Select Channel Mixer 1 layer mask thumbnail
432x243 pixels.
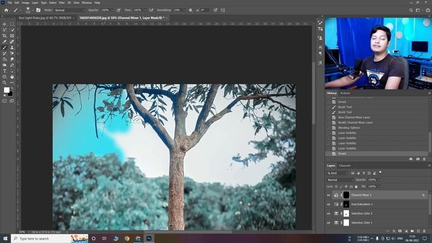(346, 195)
